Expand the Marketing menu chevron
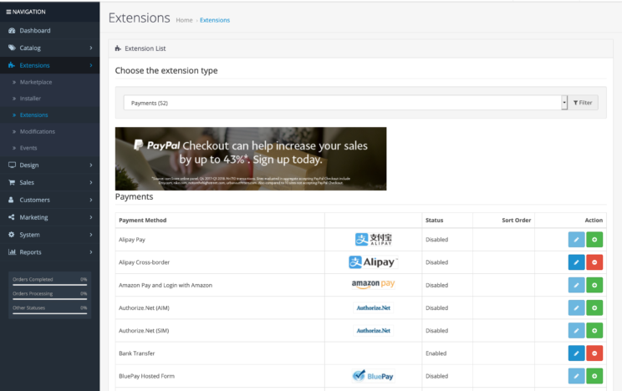622x391 pixels. coord(91,217)
